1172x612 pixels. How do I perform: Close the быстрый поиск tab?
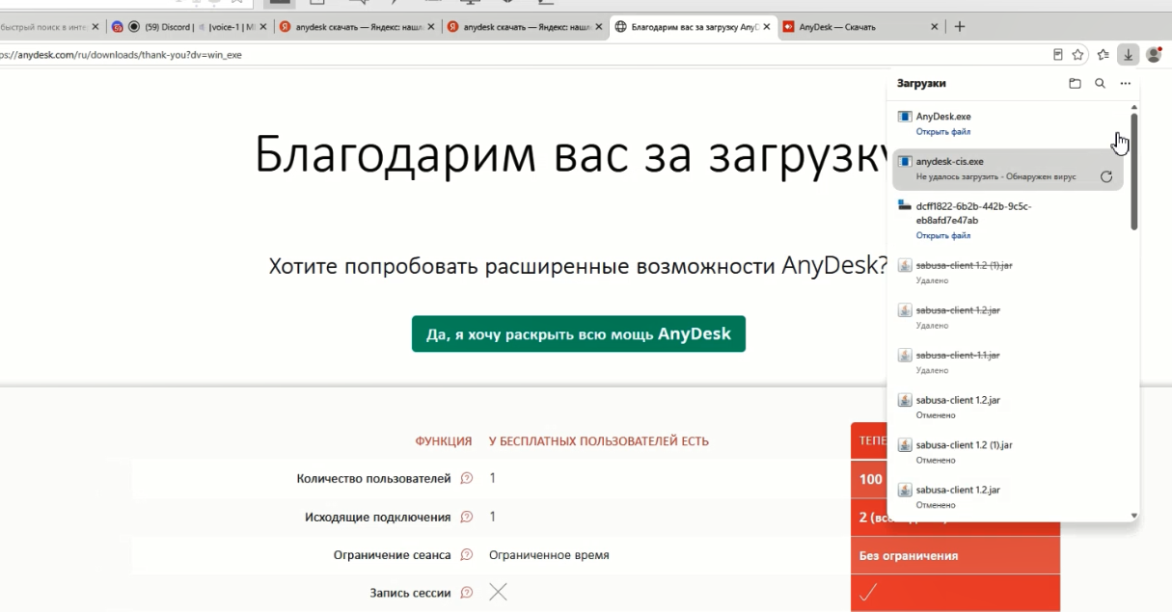click(95, 27)
